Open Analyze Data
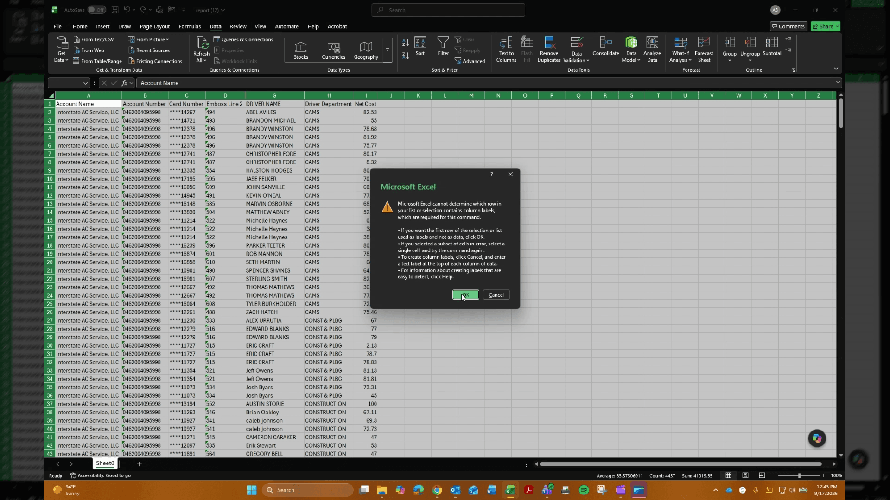 [652, 49]
